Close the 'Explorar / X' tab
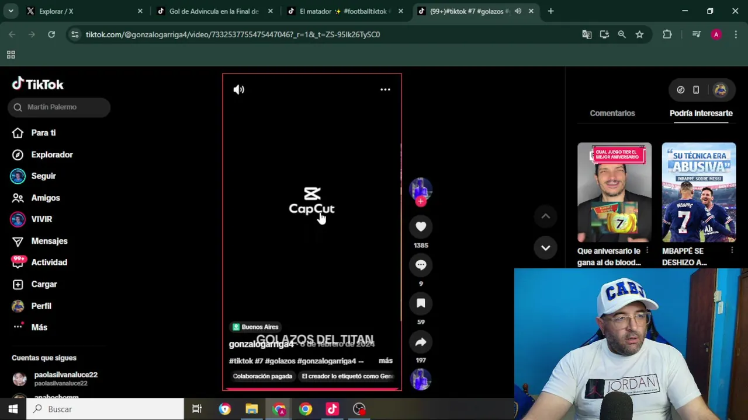This screenshot has height=420, width=748. click(x=140, y=11)
